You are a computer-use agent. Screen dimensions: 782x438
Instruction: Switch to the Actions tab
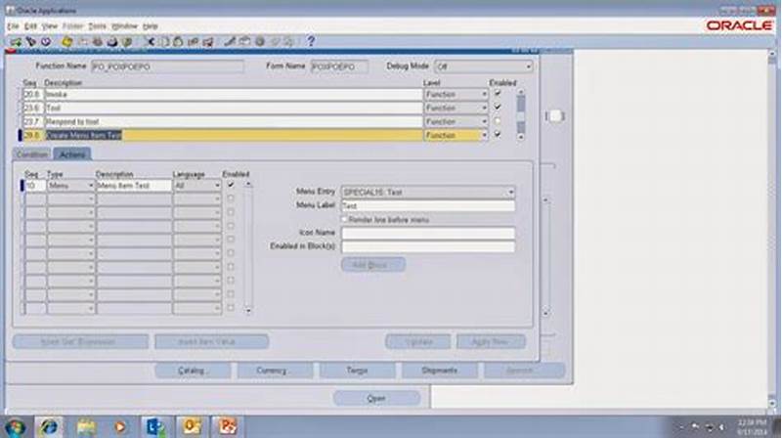72,154
